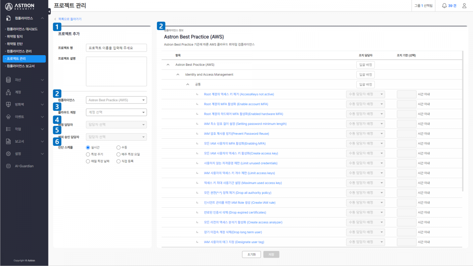This screenshot has width=473, height=266.
Task: Click the 보고서 document icon
Action: 8,141
